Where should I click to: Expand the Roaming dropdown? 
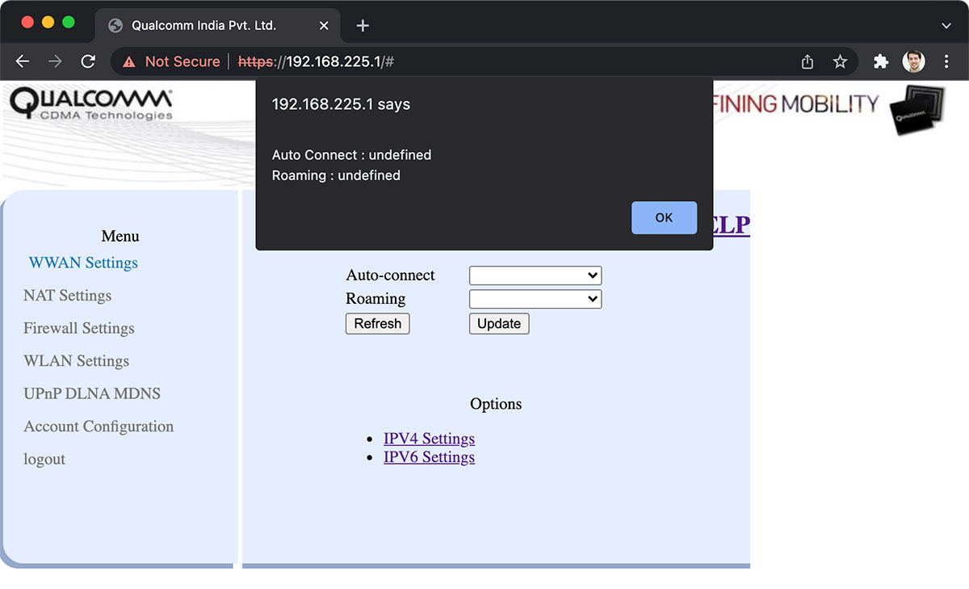[535, 299]
